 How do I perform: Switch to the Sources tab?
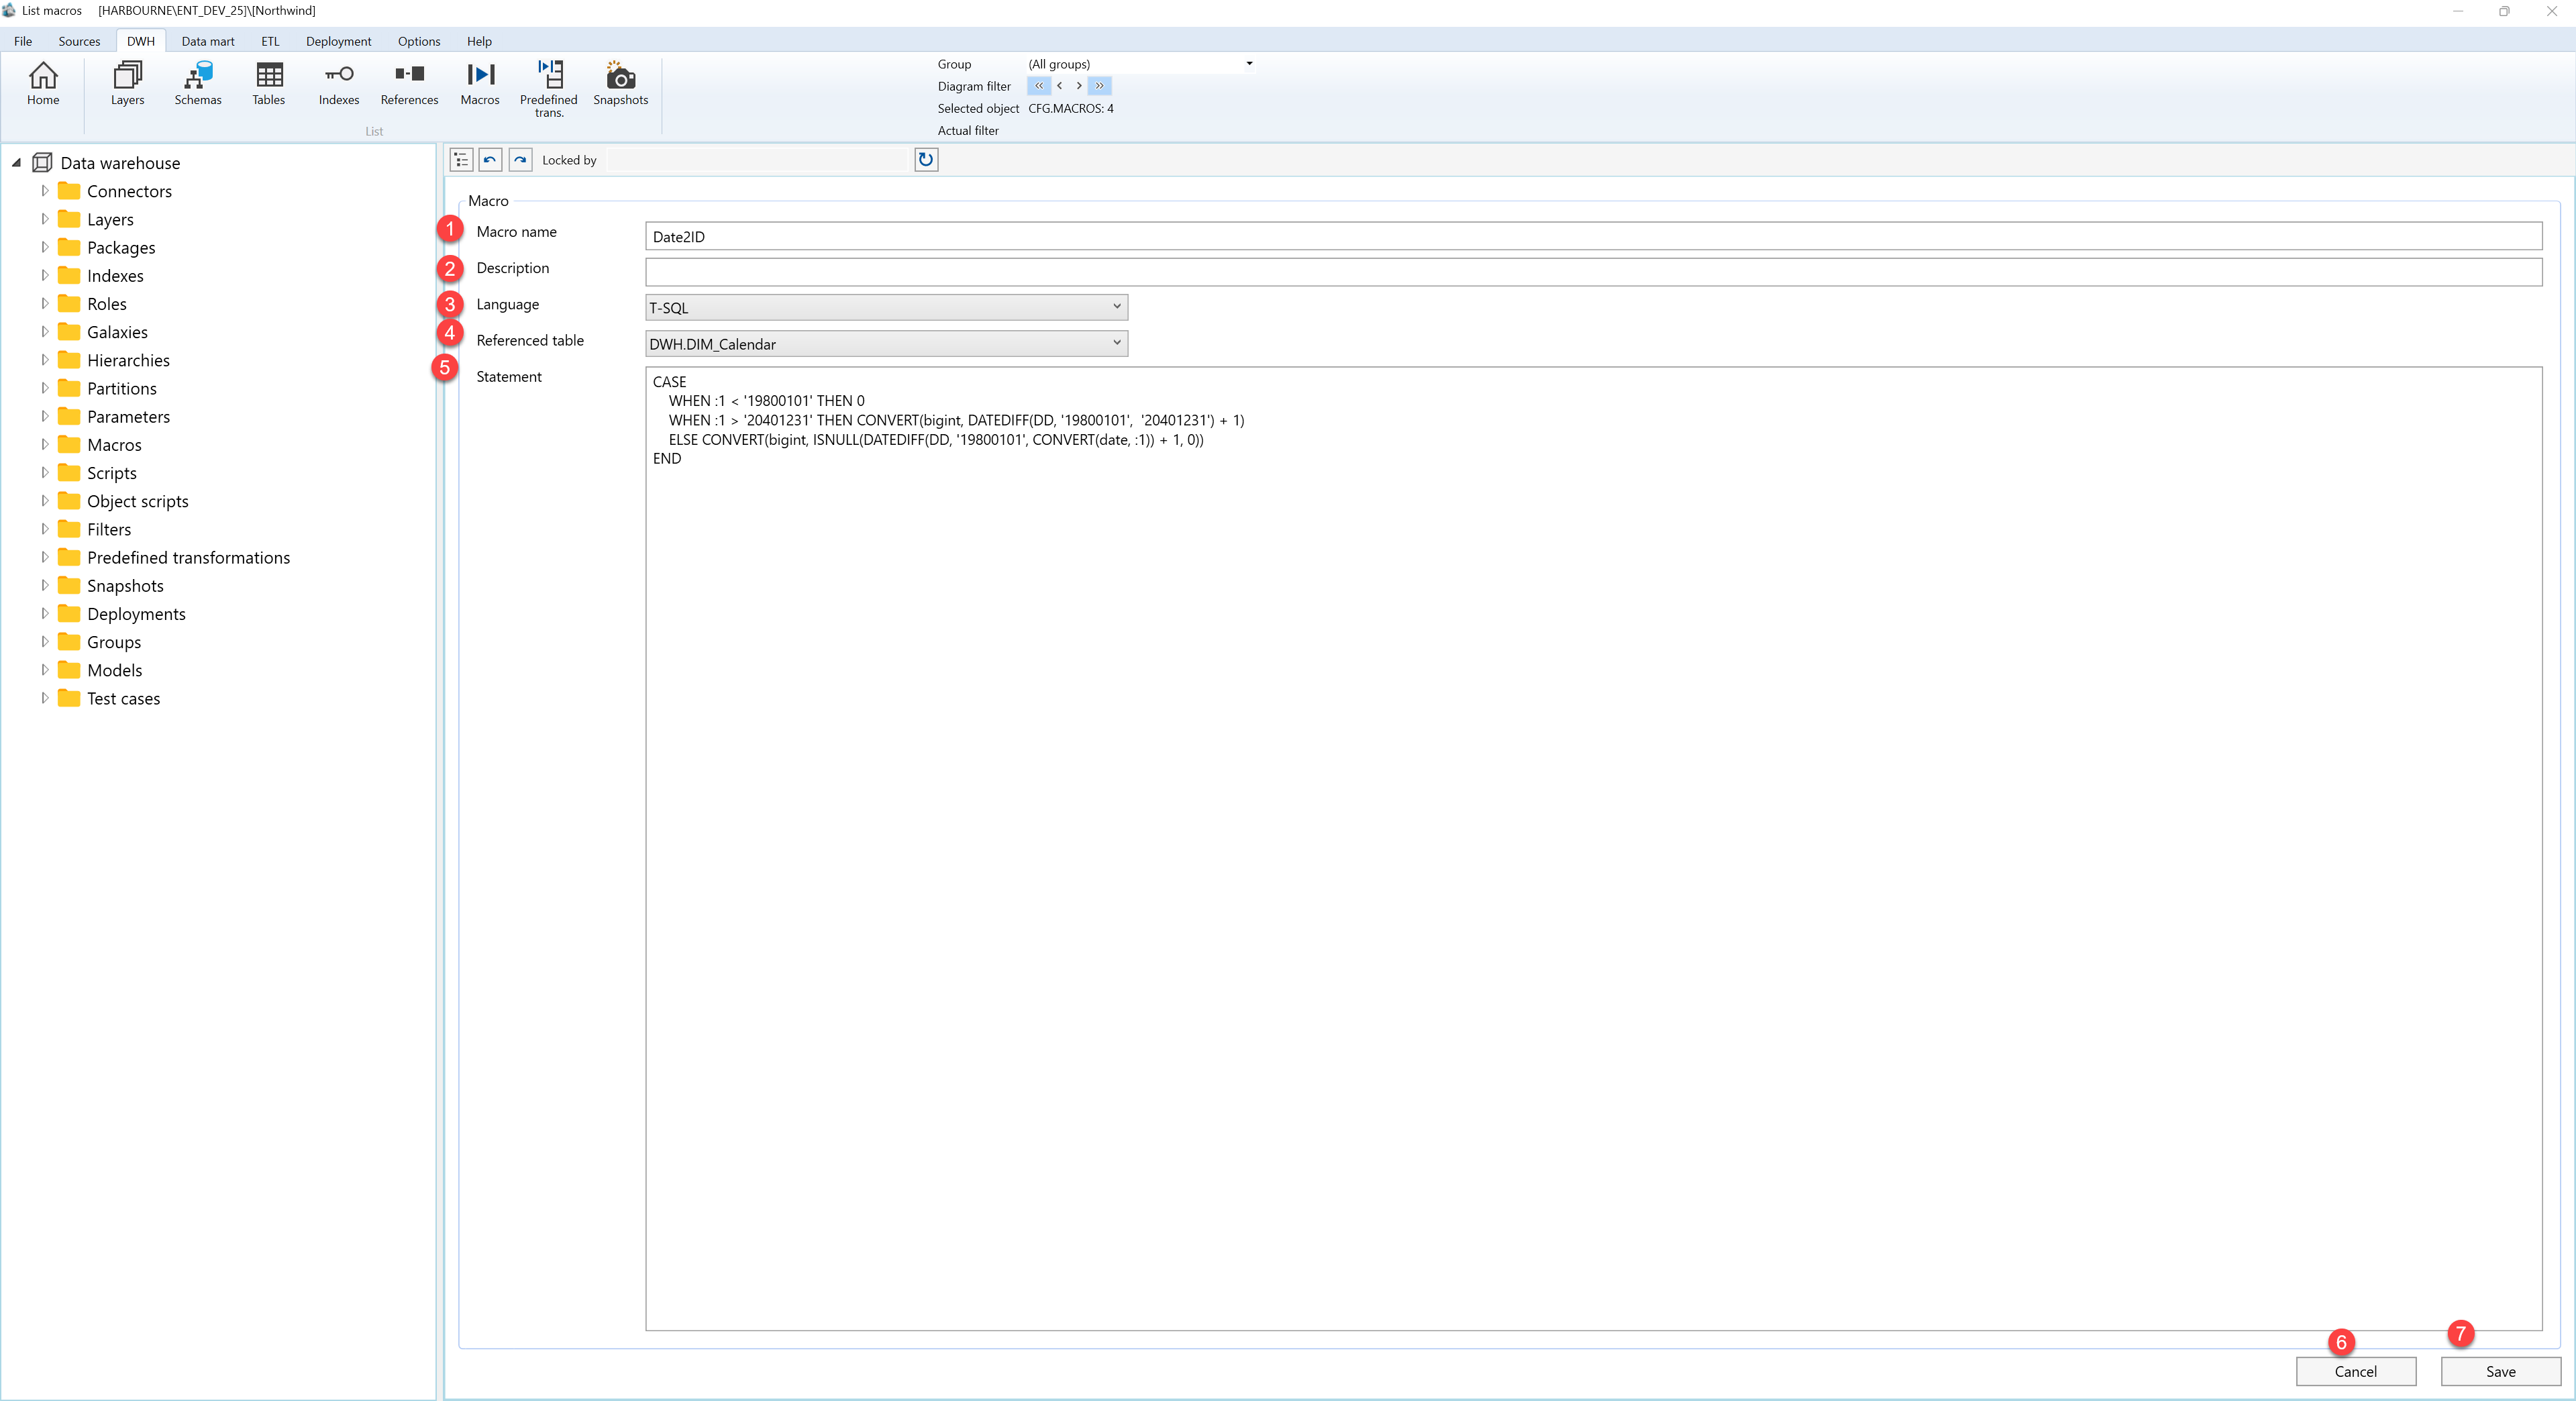click(79, 41)
